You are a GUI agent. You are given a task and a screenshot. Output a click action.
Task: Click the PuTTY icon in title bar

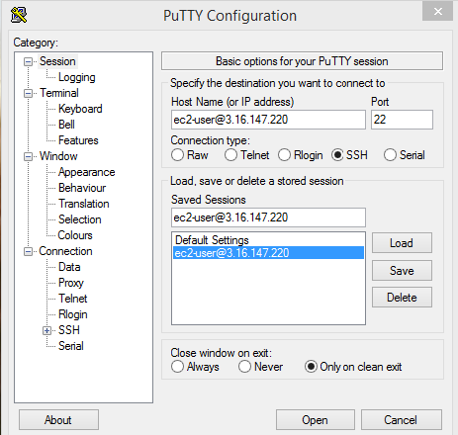(x=19, y=15)
